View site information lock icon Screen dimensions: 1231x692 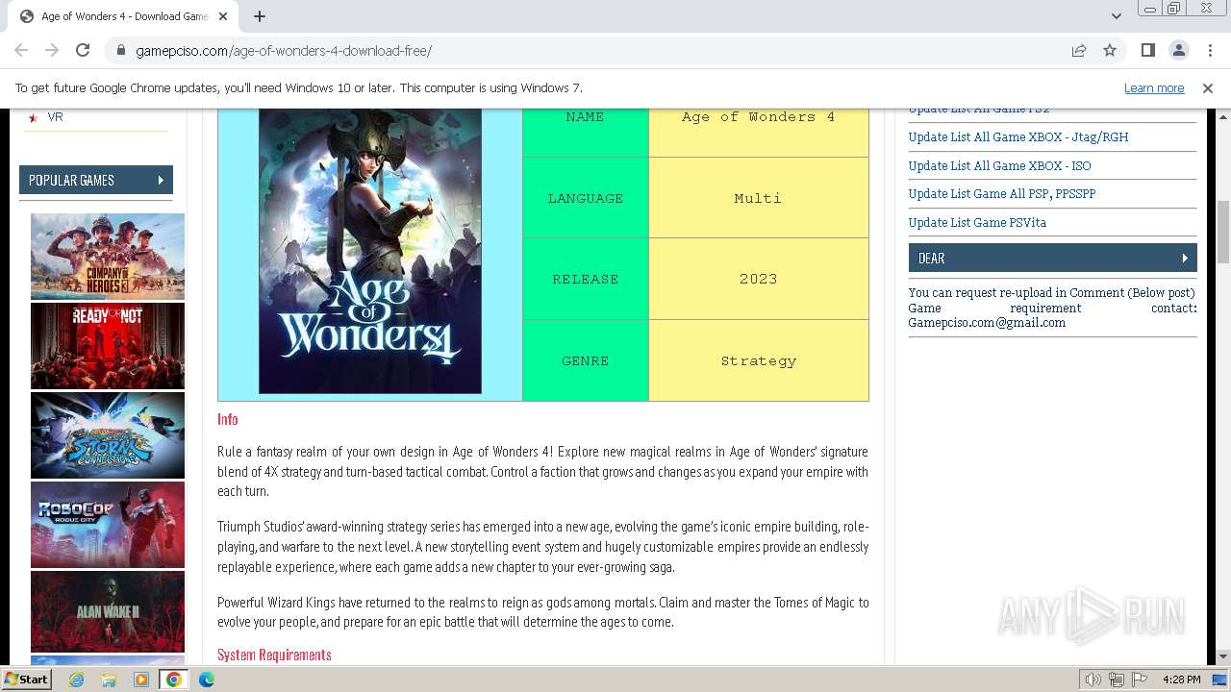click(x=120, y=51)
